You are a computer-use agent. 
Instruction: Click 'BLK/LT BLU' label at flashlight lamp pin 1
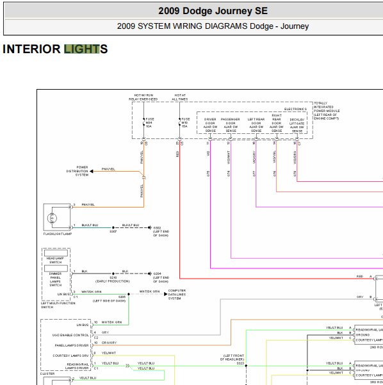90,225
